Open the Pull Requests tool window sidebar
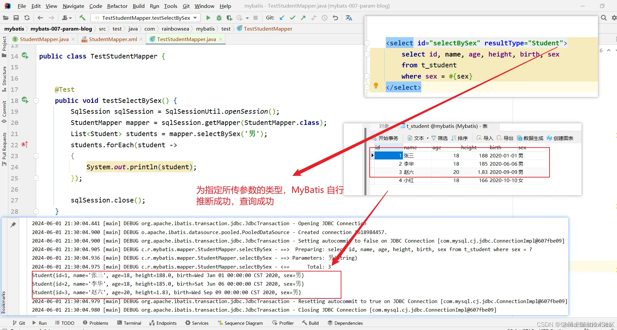Image resolution: width=617 pixels, height=330 pixels. point(4,149)
